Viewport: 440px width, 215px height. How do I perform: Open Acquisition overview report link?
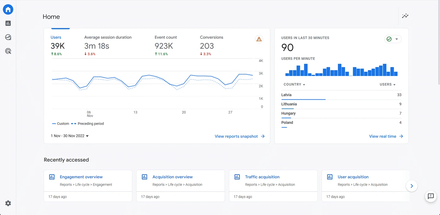tap(173, 177)
